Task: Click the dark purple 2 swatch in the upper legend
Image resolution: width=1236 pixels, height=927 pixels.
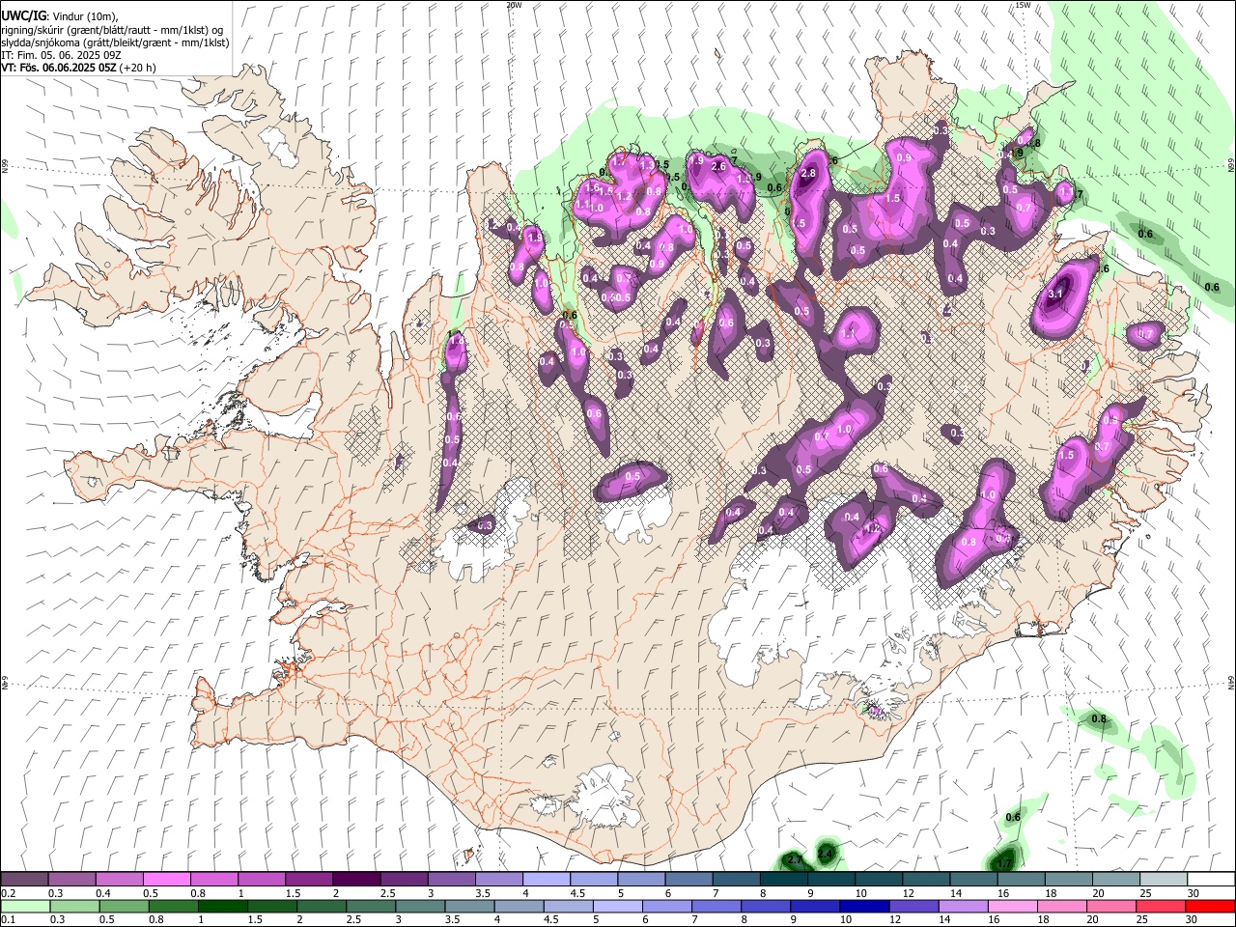Action: pyautogui.click(x=356, y=880)
